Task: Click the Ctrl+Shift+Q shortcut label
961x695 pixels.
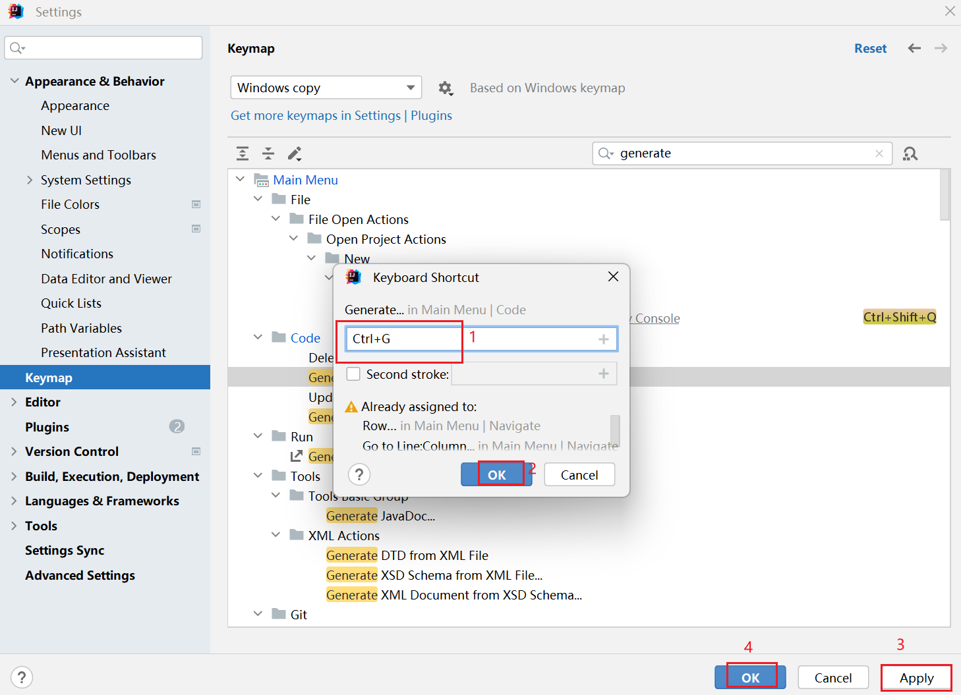Action: point(900,317)
